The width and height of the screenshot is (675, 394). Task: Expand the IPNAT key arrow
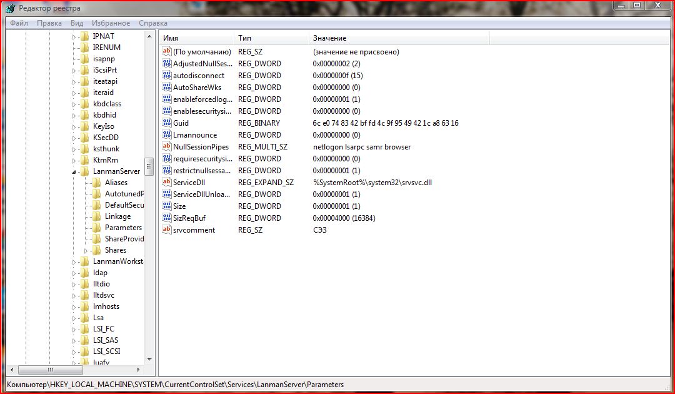[x=74, y=37]
